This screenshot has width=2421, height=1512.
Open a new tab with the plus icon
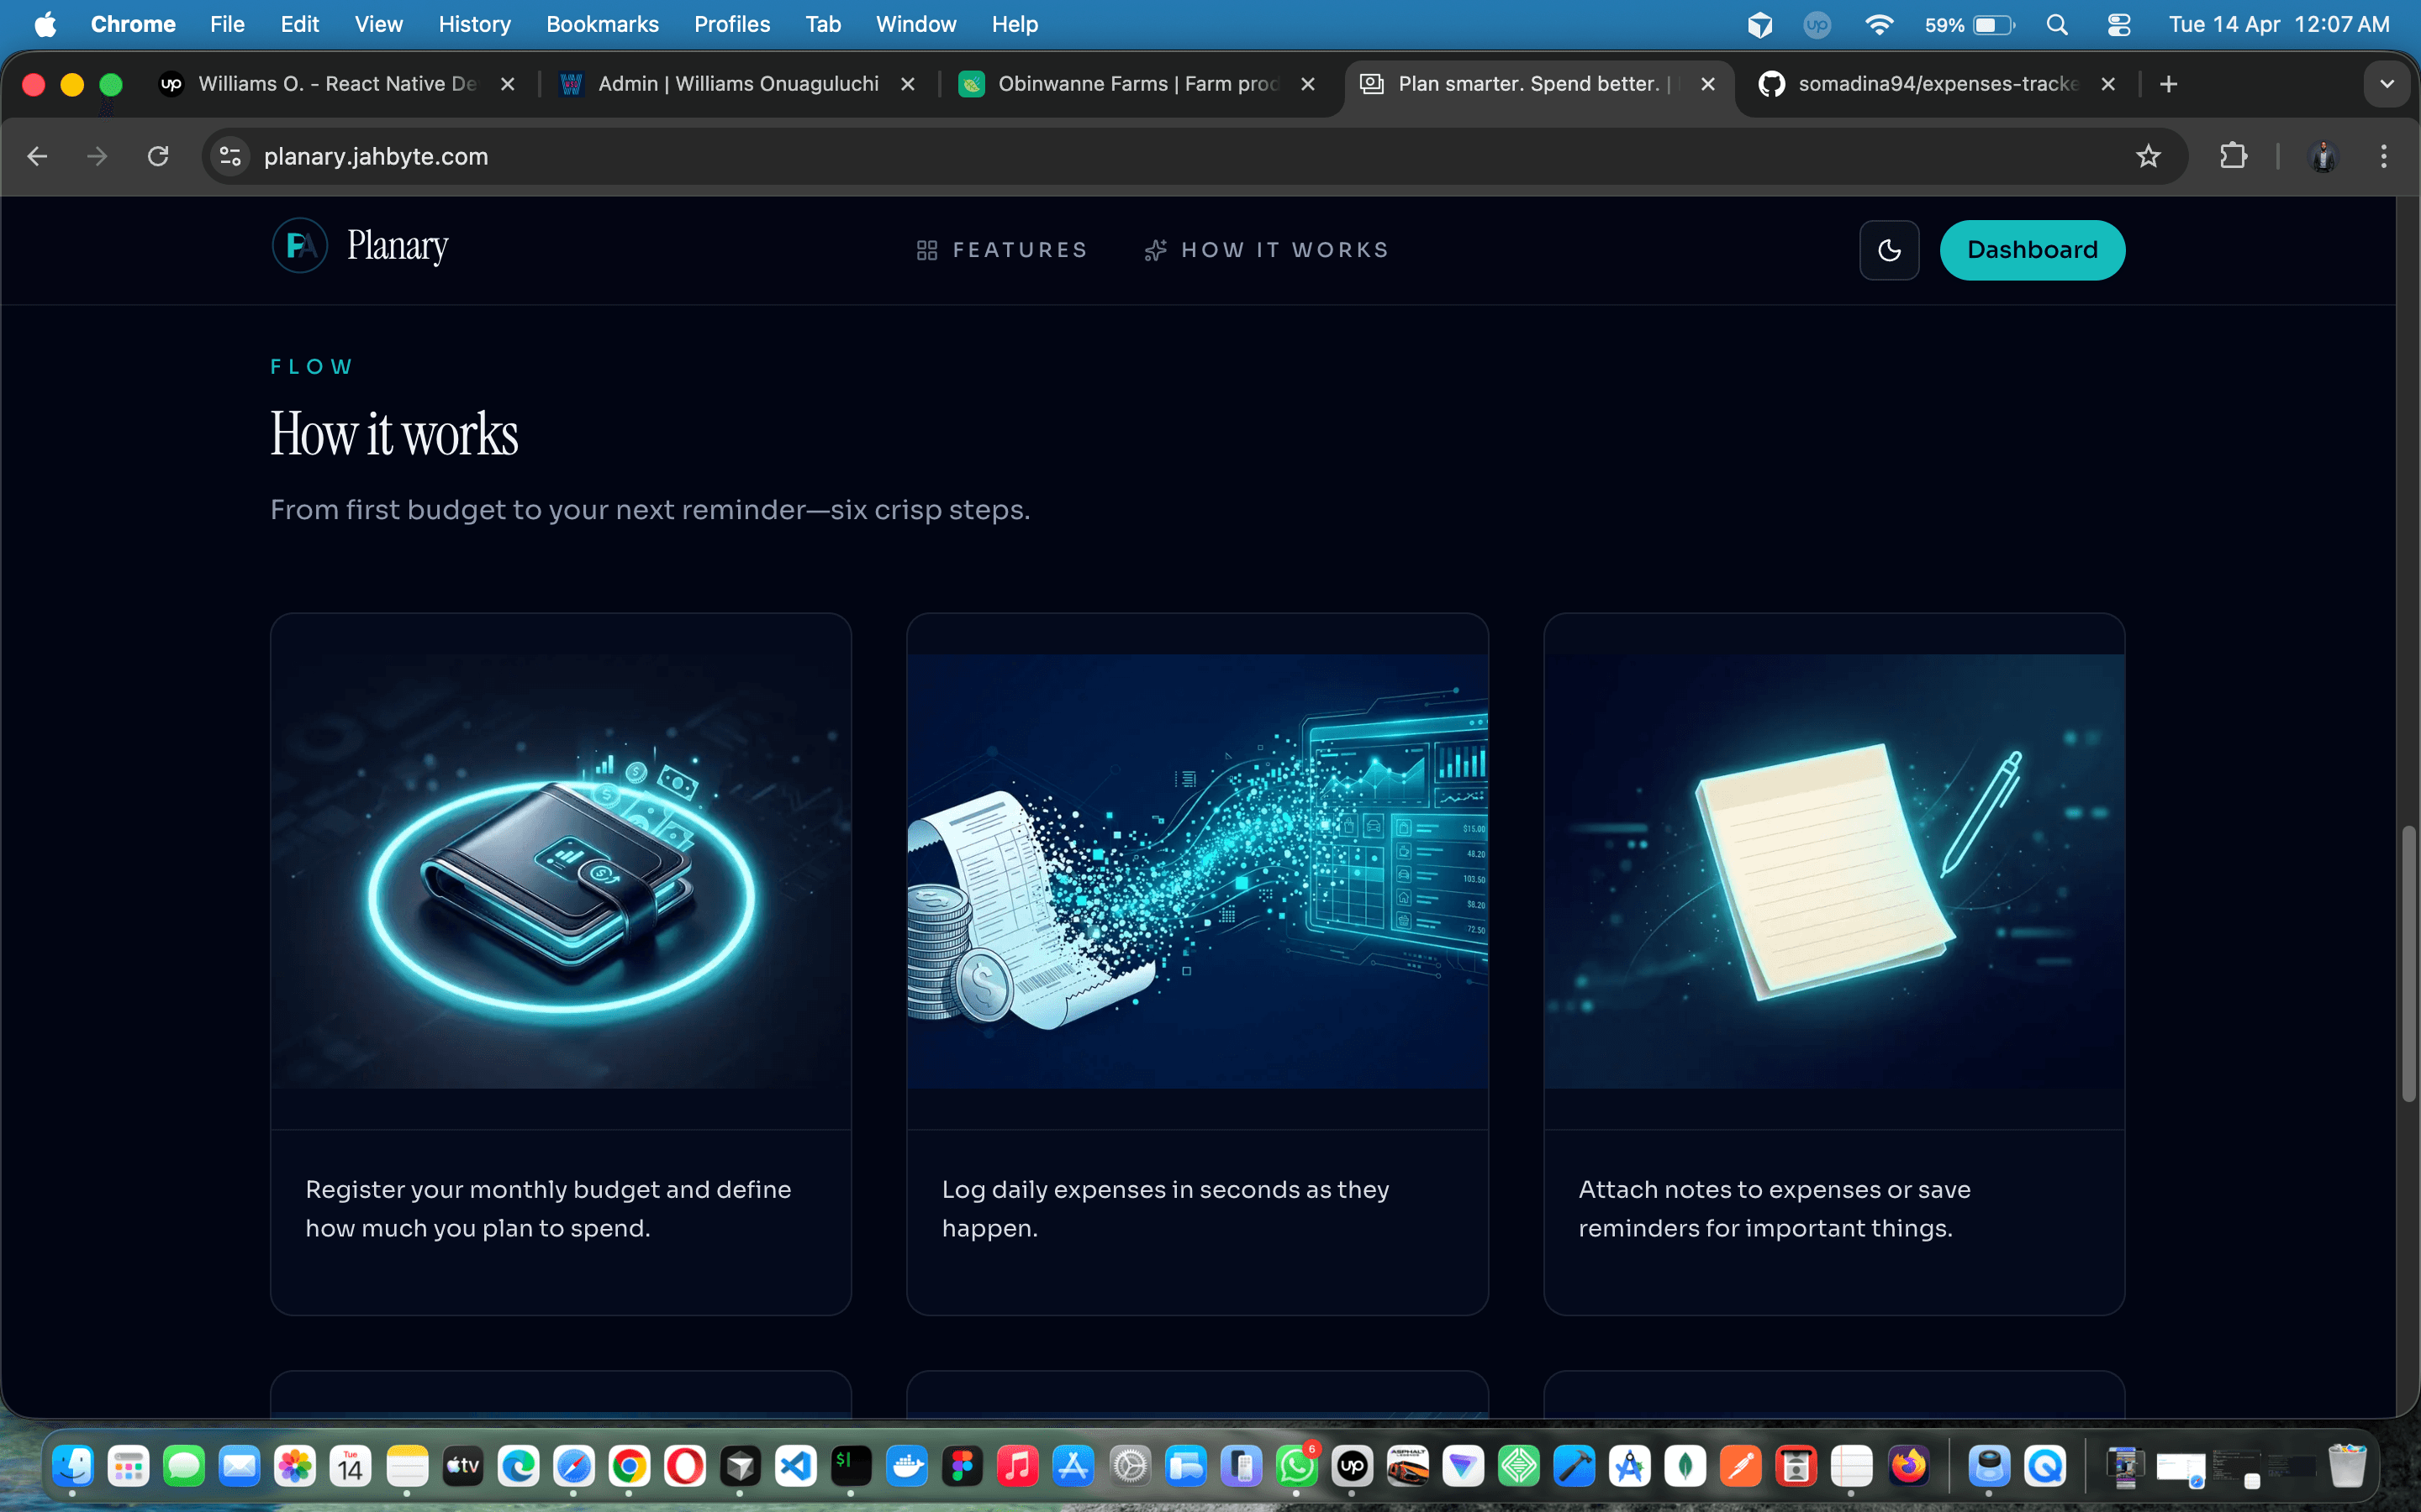pos(2168,84)
